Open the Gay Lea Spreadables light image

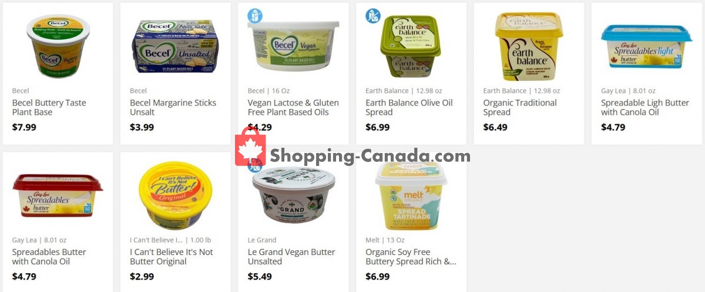pyautogui.click(x=646, y=46)
